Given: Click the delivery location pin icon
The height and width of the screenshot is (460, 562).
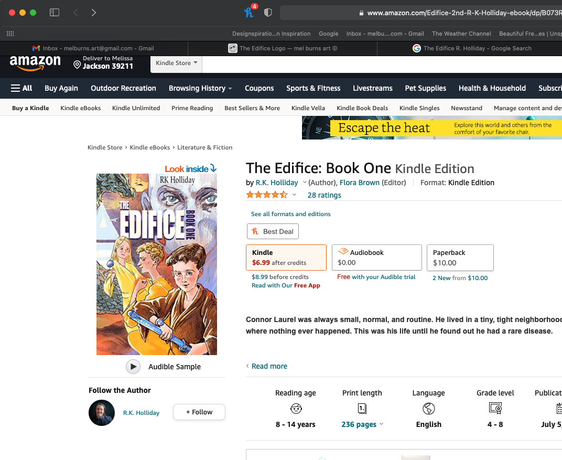Looking at the screenshot, I should coord(77,65).
